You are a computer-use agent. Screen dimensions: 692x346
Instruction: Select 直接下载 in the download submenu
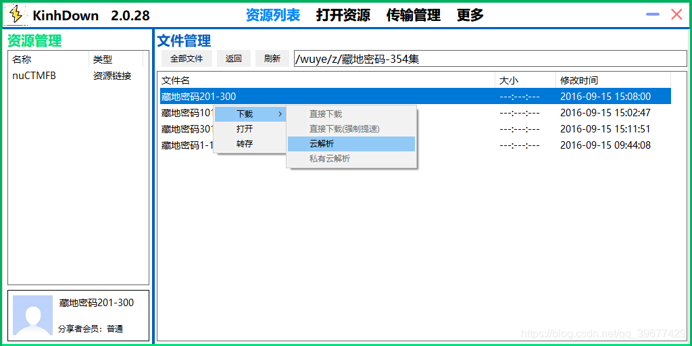click(351, 114)
